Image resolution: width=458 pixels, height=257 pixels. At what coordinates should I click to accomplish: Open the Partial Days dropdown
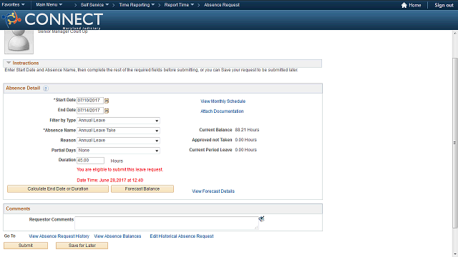click(x=118, y=151)
